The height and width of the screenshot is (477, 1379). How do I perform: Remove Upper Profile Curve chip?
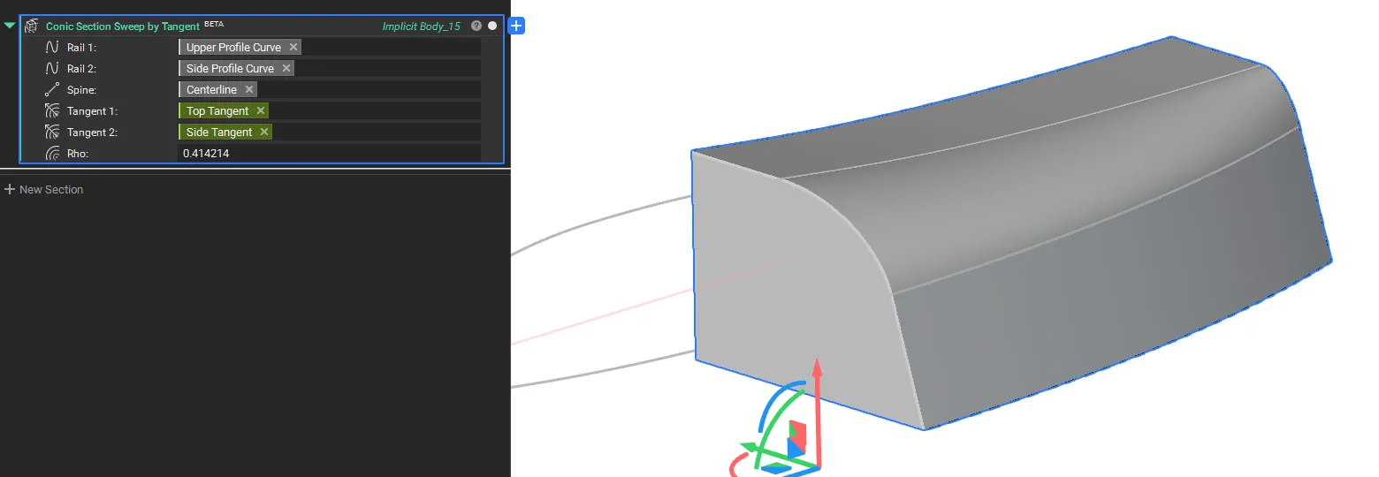click(x=293, y=47)
